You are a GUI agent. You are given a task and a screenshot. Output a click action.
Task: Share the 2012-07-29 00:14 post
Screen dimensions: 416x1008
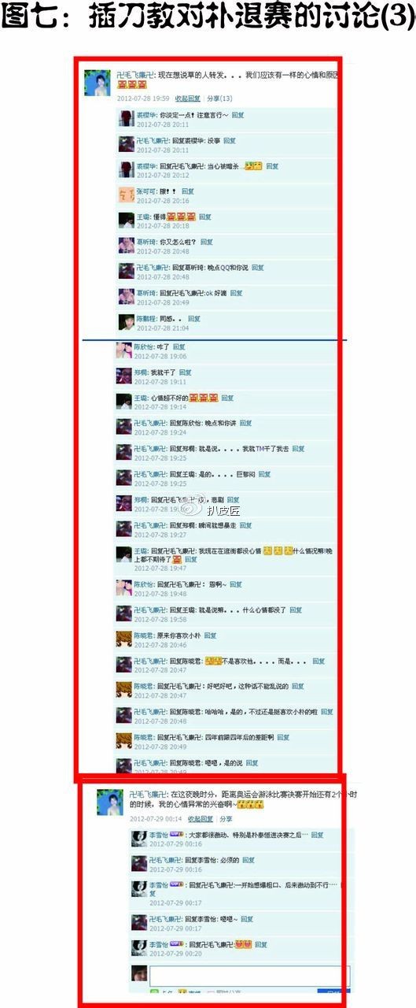click(x=226, y=819)
